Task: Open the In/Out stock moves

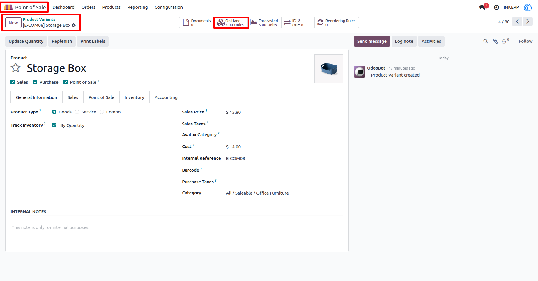Action: (298, 23)
